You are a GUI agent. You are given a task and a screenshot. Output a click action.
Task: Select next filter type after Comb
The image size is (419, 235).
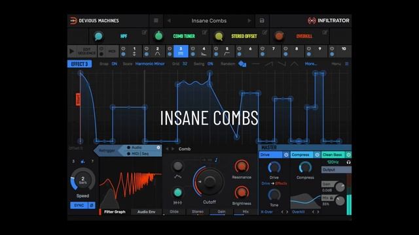coord(173,149)
